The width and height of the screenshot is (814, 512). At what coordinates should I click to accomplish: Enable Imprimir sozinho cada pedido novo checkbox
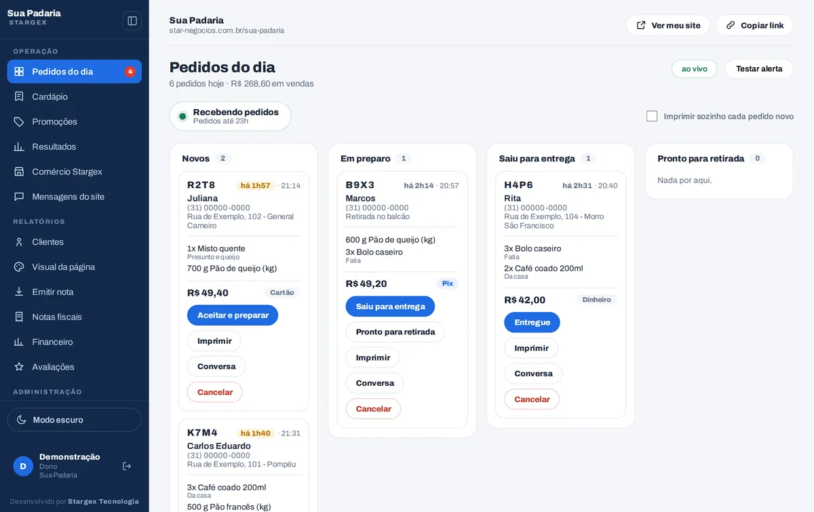point(652,116)
